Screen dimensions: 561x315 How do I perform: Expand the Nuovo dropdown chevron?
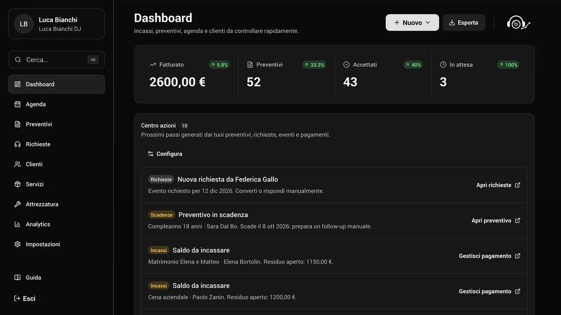(x=428, y=23)
